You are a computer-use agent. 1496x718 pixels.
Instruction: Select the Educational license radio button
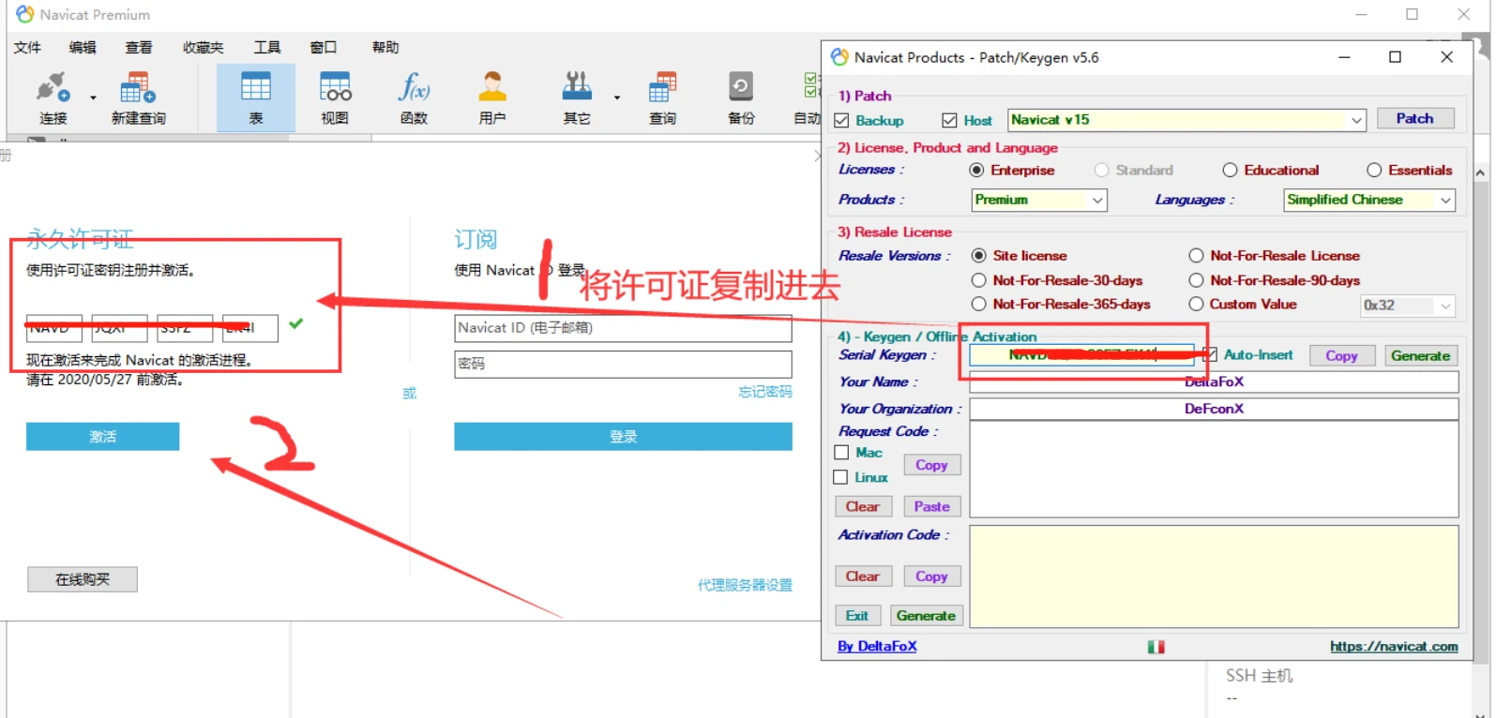[x=1230, y=170]
